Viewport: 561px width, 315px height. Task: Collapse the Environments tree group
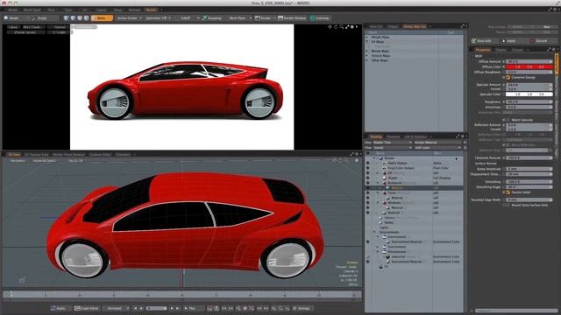click(x=374, y=232)
